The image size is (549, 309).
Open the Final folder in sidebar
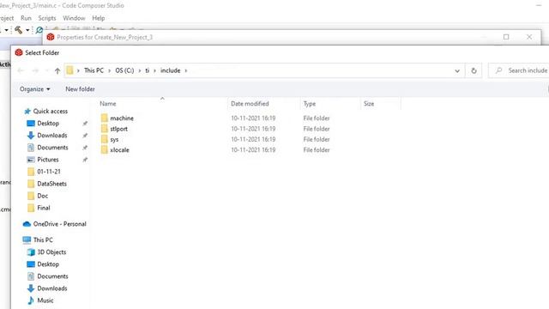point(44,208)
